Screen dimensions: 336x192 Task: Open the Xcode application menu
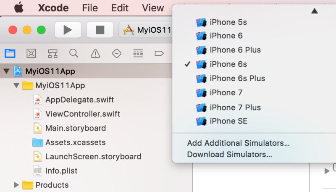53,8
